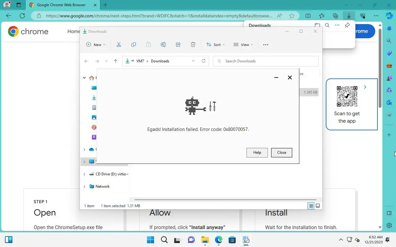This screenshot has width=396, height=247.
Task: Expand the CD Drive (D:) node
Action: (x=84, y=174)
